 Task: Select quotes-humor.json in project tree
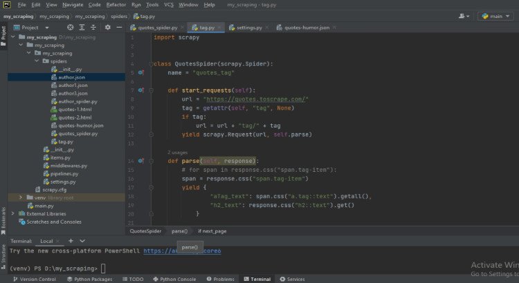tap(80, 126)
